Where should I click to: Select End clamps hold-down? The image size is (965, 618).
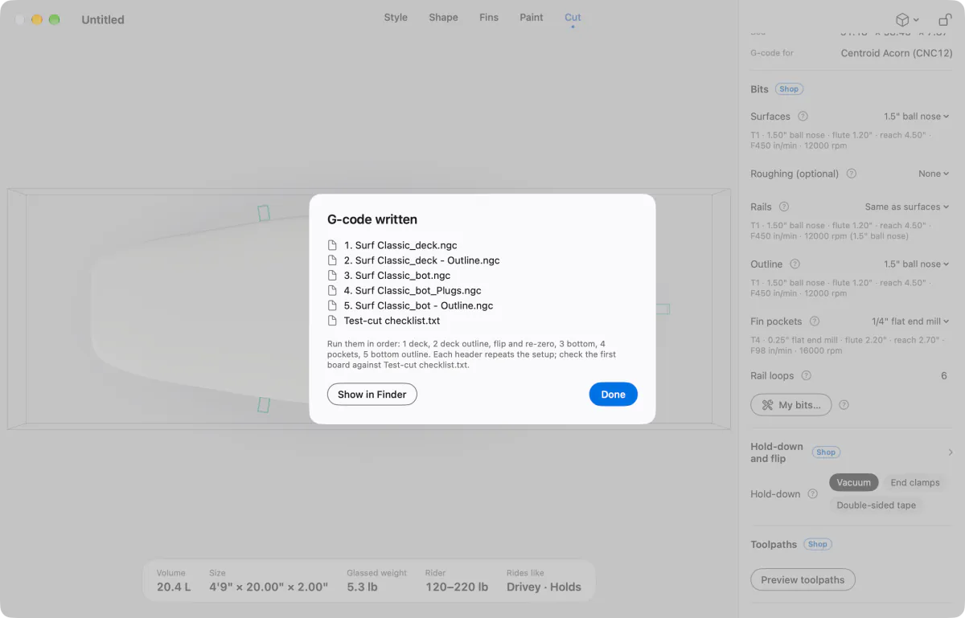914,482
